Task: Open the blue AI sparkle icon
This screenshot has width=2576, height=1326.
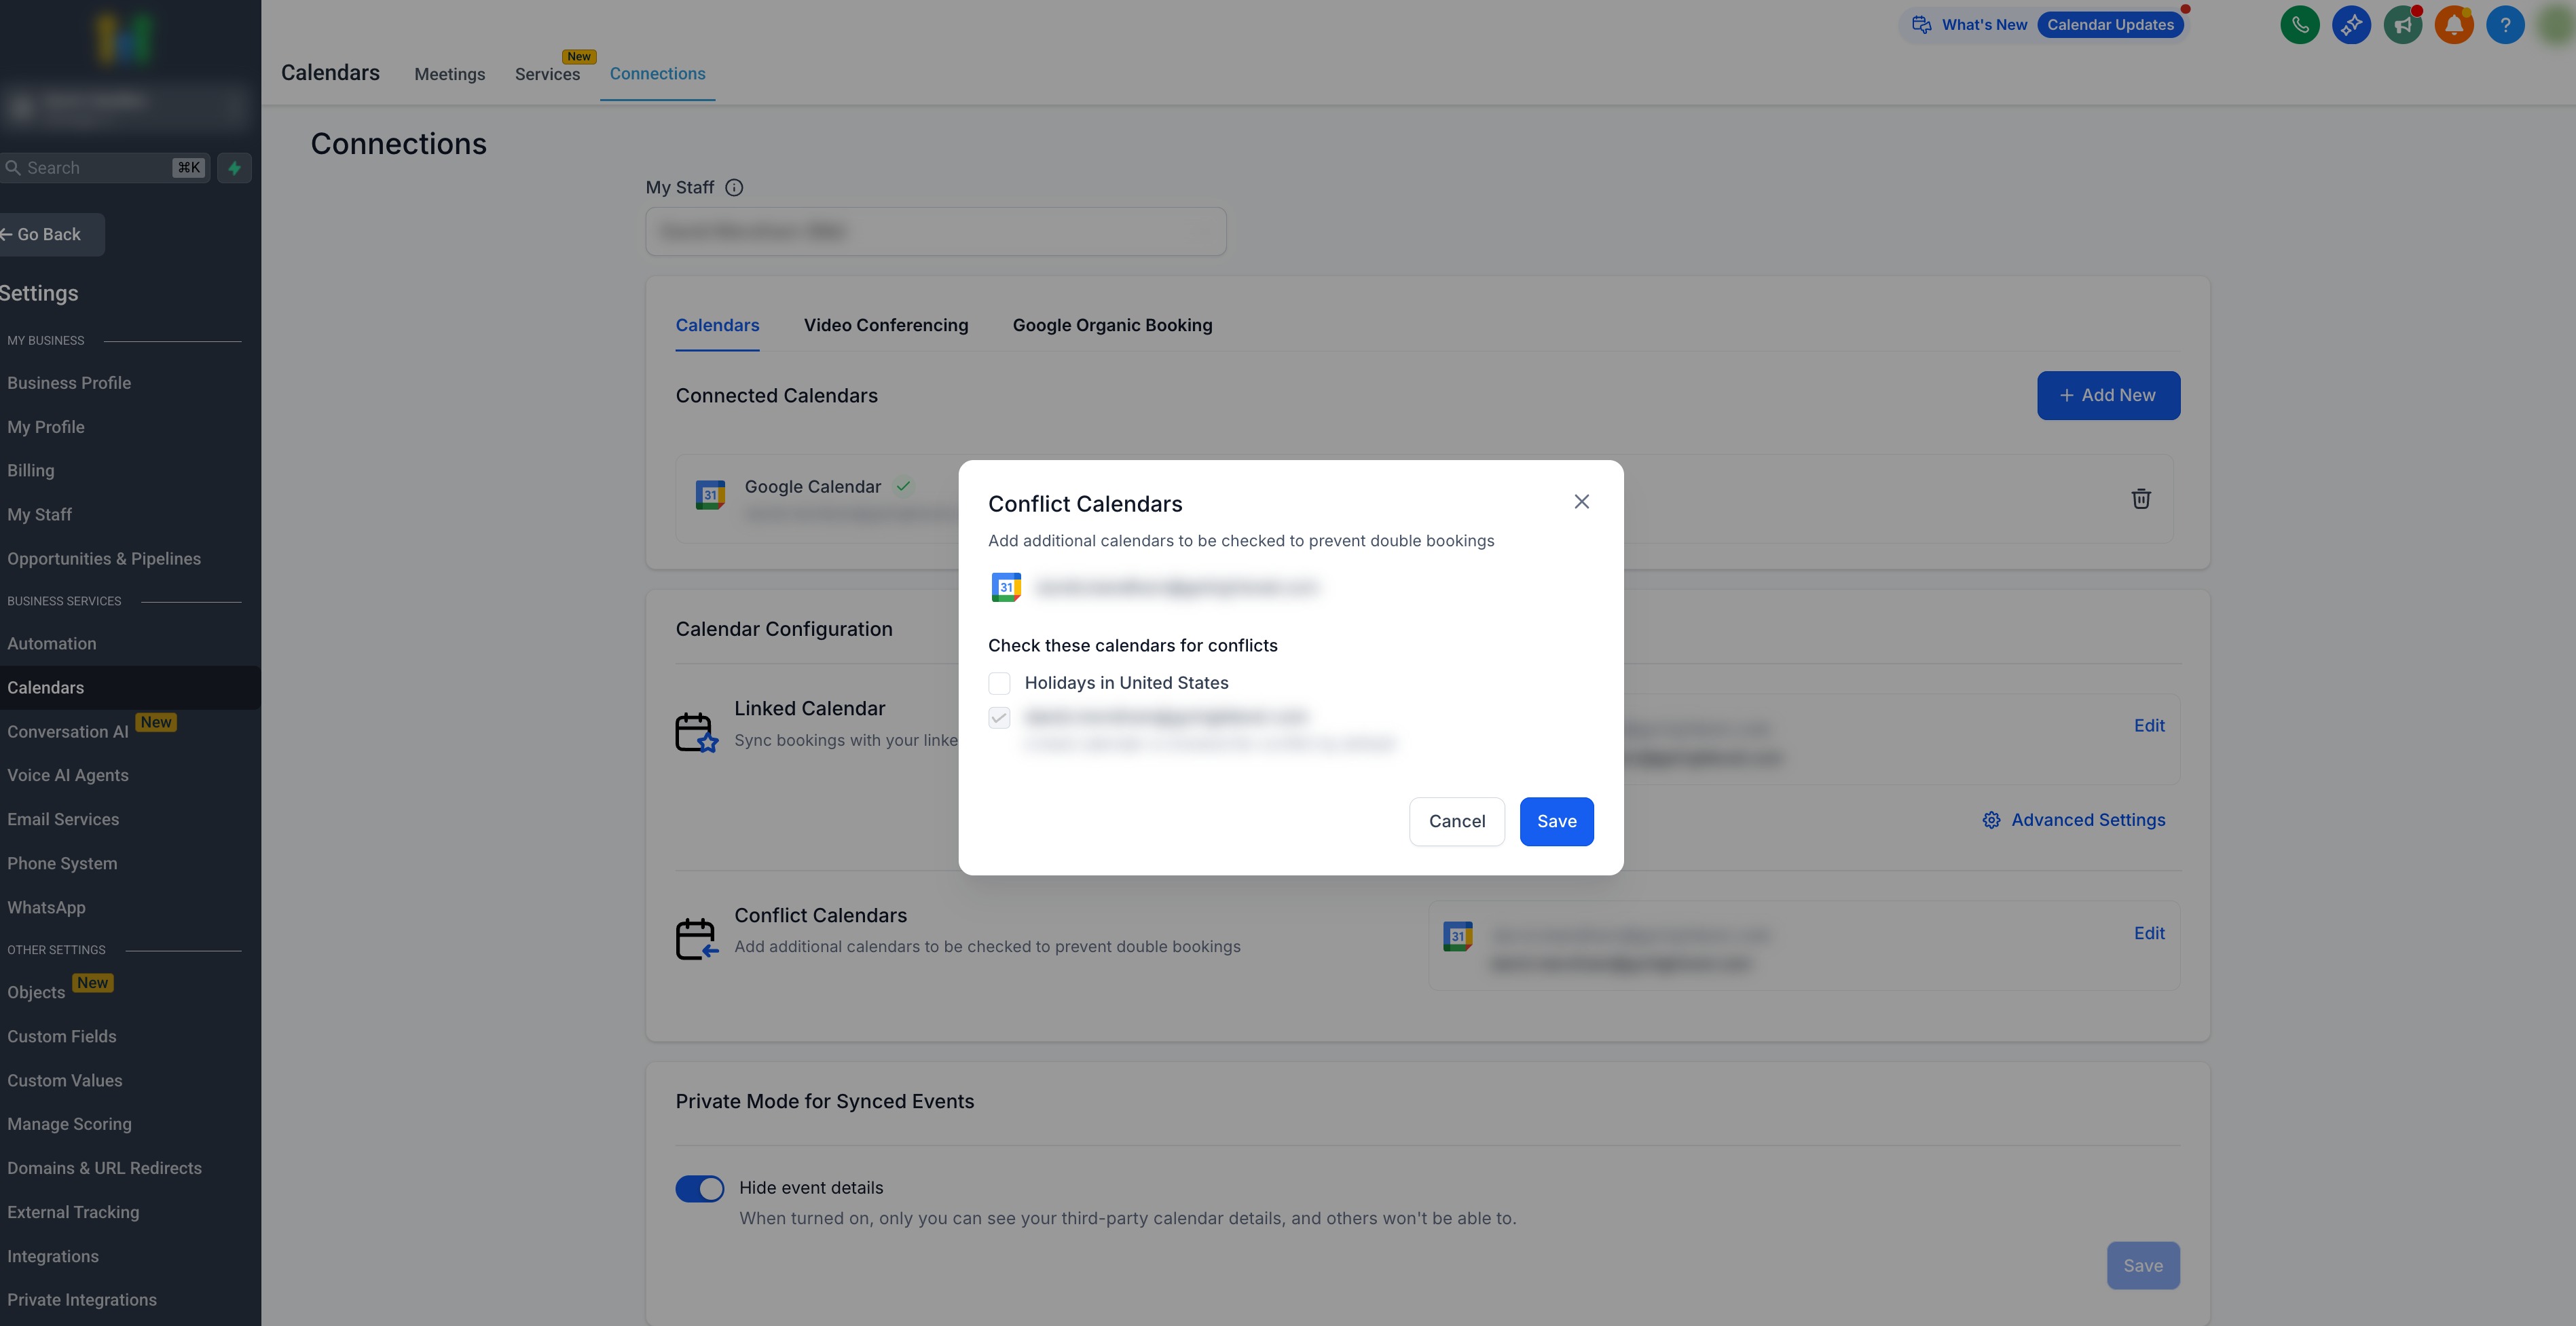Action: click(x=2351, y=25)
